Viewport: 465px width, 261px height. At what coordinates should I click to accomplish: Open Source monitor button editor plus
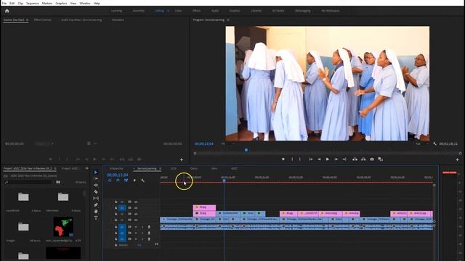pos(182,159)
